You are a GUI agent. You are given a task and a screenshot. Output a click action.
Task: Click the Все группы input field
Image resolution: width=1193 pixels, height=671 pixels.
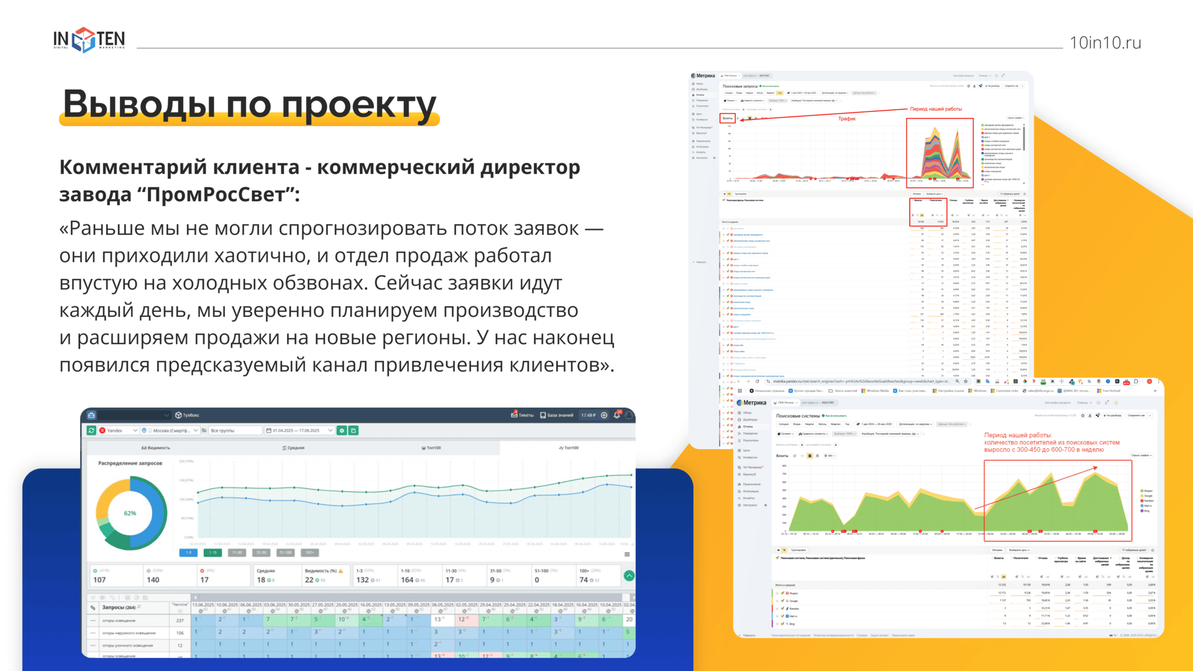[x=235, y=431]
